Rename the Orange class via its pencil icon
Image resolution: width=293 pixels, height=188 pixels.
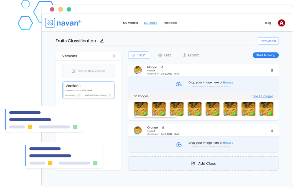tap(163, 128)
